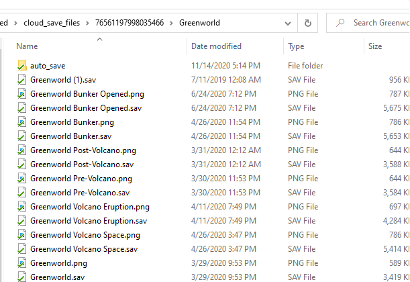Click the 4/11/2020 7:49 PM date for Volcano Eruption.png
Screen dimensions: 410x282
pyautogui.click(x=223, y=207)
